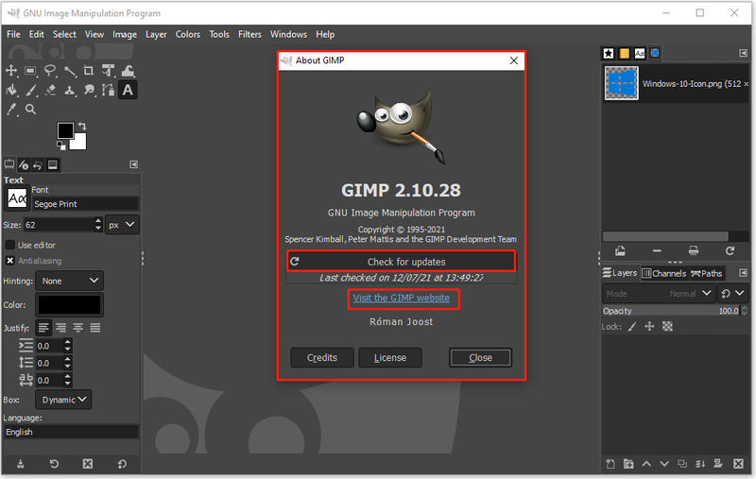Click the Credits button

point(322,357)
